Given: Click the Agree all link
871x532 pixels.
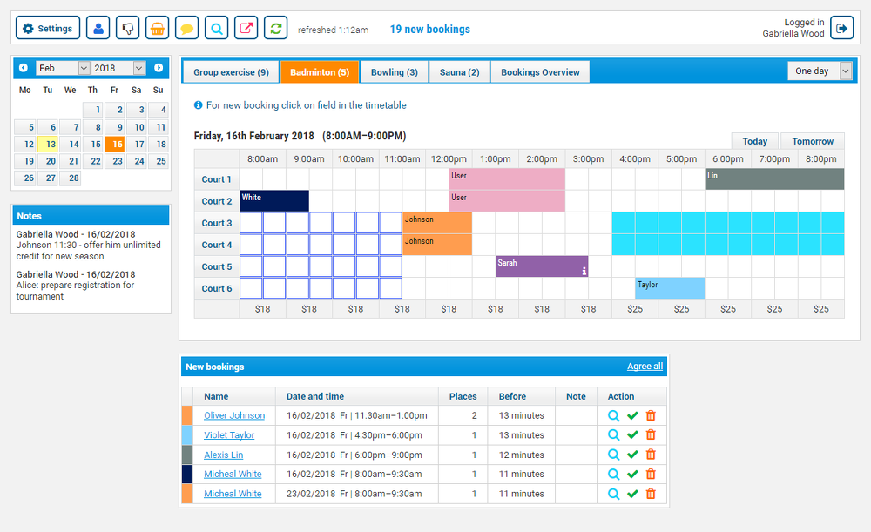Looking at the screenshot, I should click(x=645, y=366).
